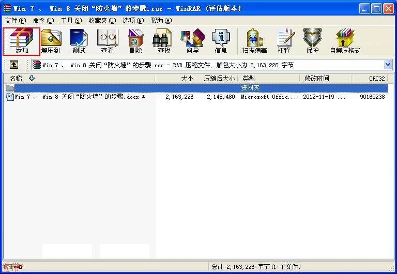This screenshot has height=274, width=397.
Task: Click the 保护 (Protect) shield icon
Action: (312, 41)
